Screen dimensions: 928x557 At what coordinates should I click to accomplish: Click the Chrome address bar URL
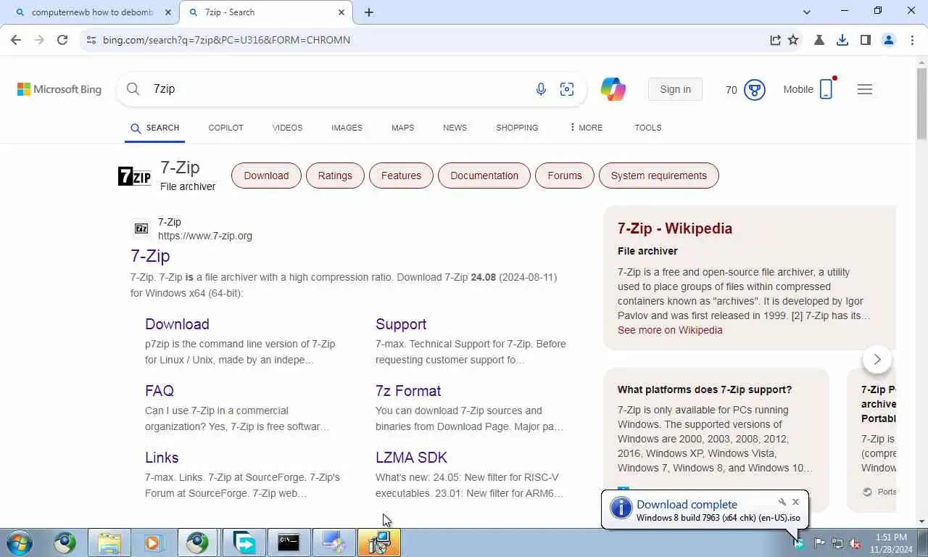click(x=226, y=40)
